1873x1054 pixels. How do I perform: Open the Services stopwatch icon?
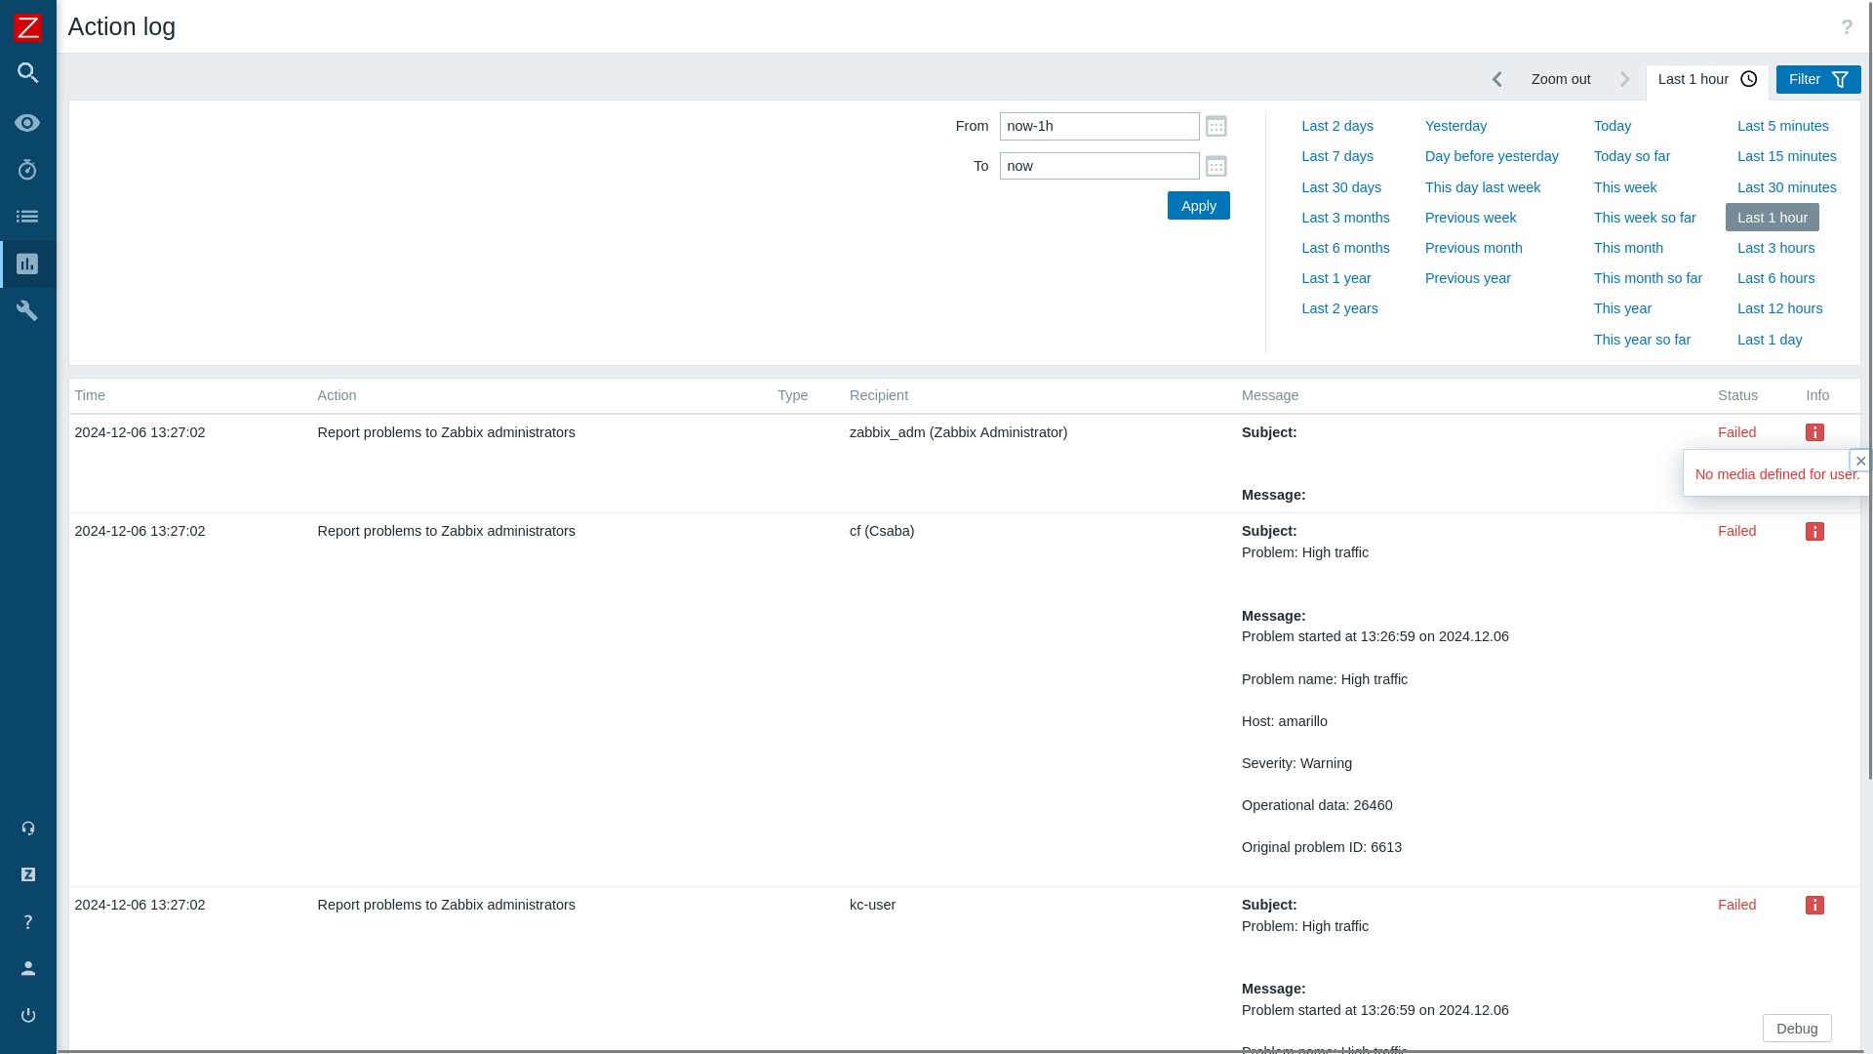click(x=27, y=170)
